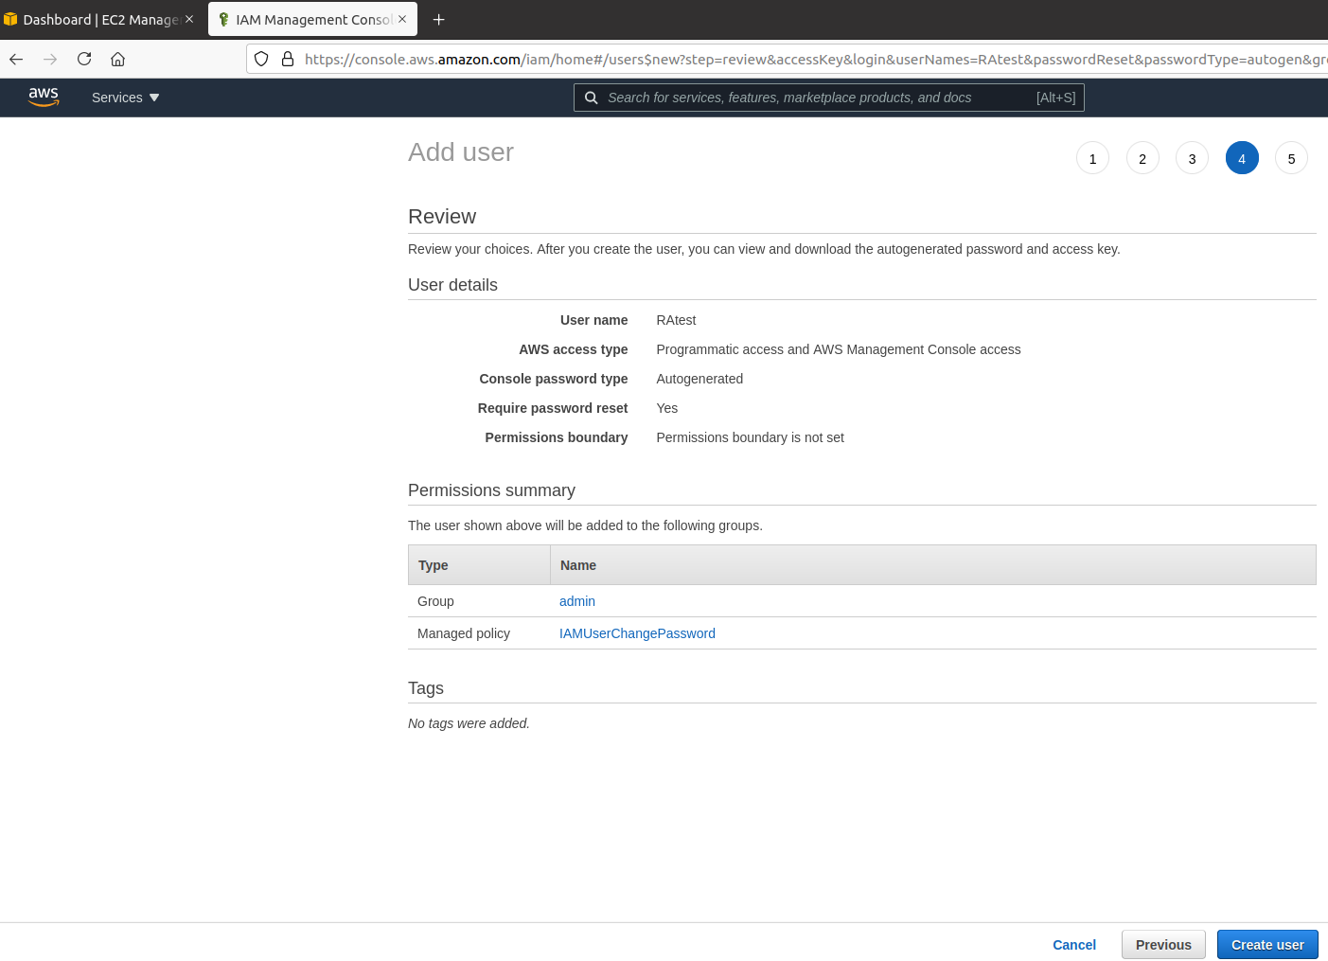Click the 'Managed policy' type cell
The width and height of the screenshot is (1328, 961).
click(x=464, y=633)
